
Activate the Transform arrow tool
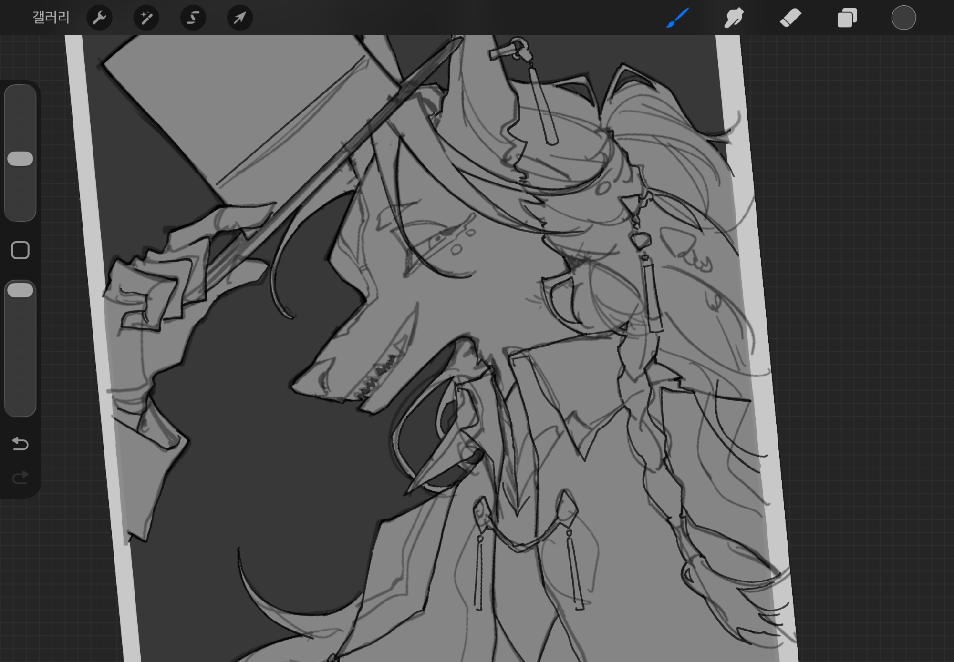239,18
